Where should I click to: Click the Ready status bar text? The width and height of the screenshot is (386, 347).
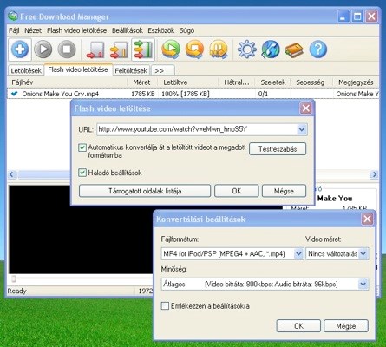pos(16,291)
